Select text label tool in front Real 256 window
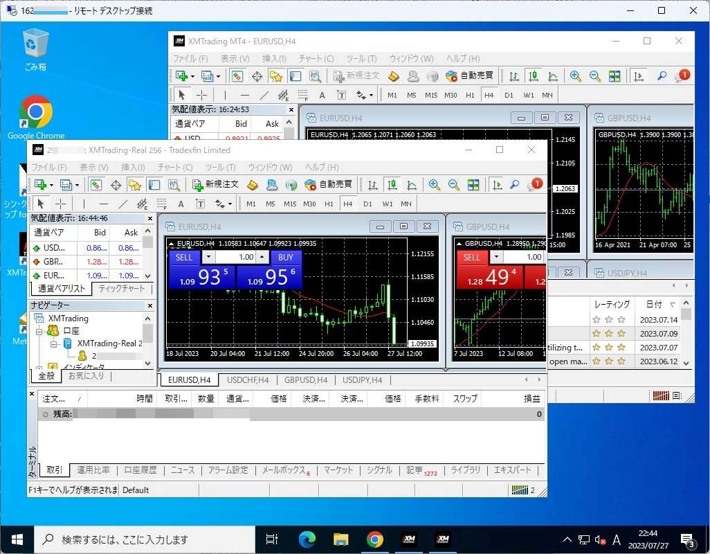The height and width of the screenshot is (554, 710). coord(200,204)
